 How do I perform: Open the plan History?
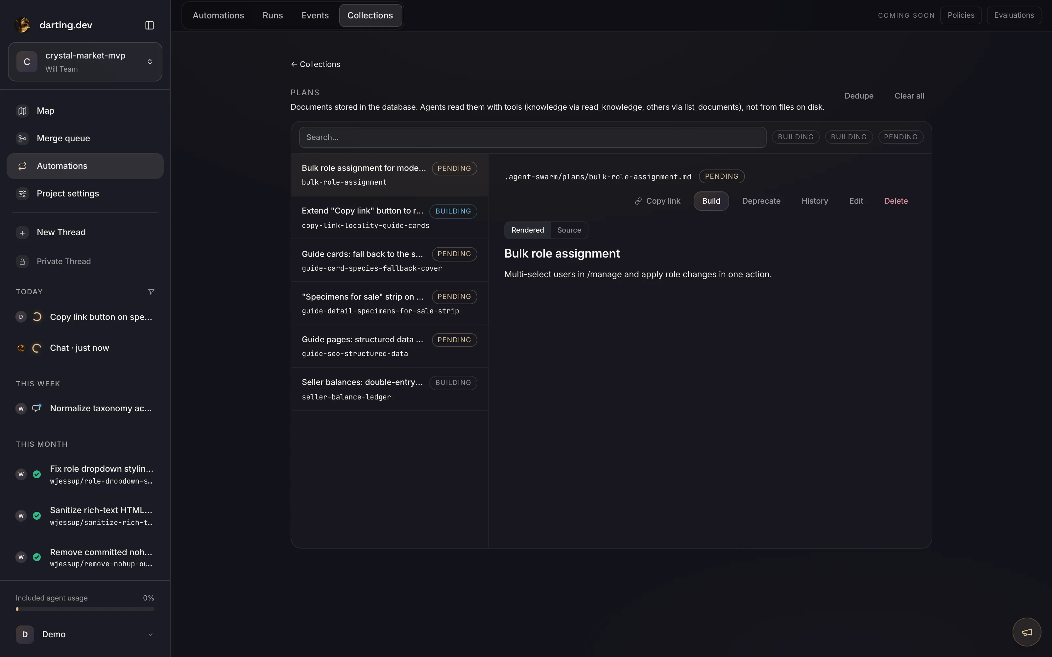pos(815,201)
